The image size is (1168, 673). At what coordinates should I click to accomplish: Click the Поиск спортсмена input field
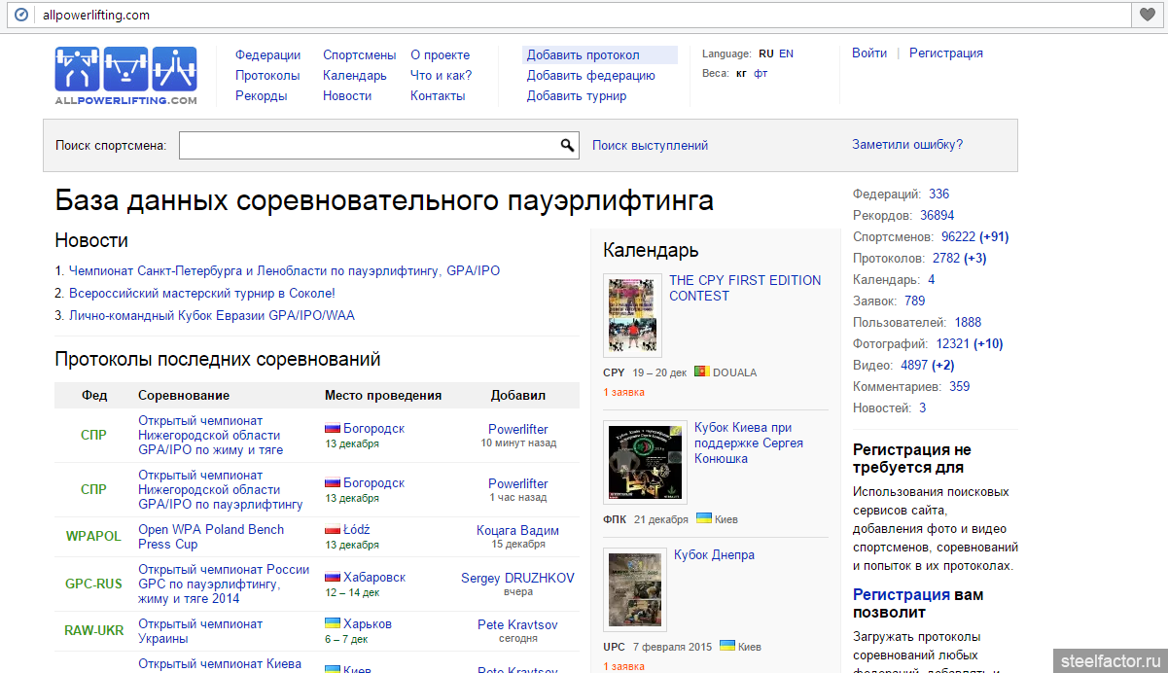click(x=368, y=145)
